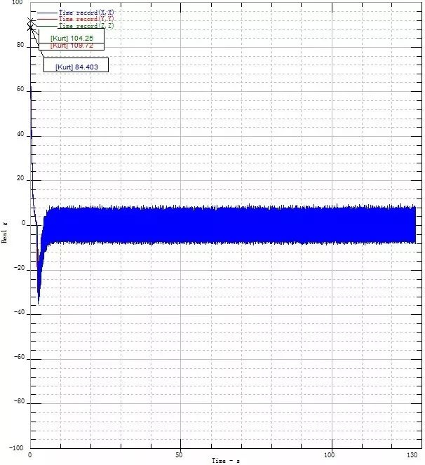Click the -40 value on vertical axis

click(19, 312)
